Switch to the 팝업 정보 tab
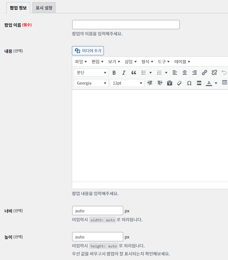This screenshot has width=228, height=260. [18, 8]
